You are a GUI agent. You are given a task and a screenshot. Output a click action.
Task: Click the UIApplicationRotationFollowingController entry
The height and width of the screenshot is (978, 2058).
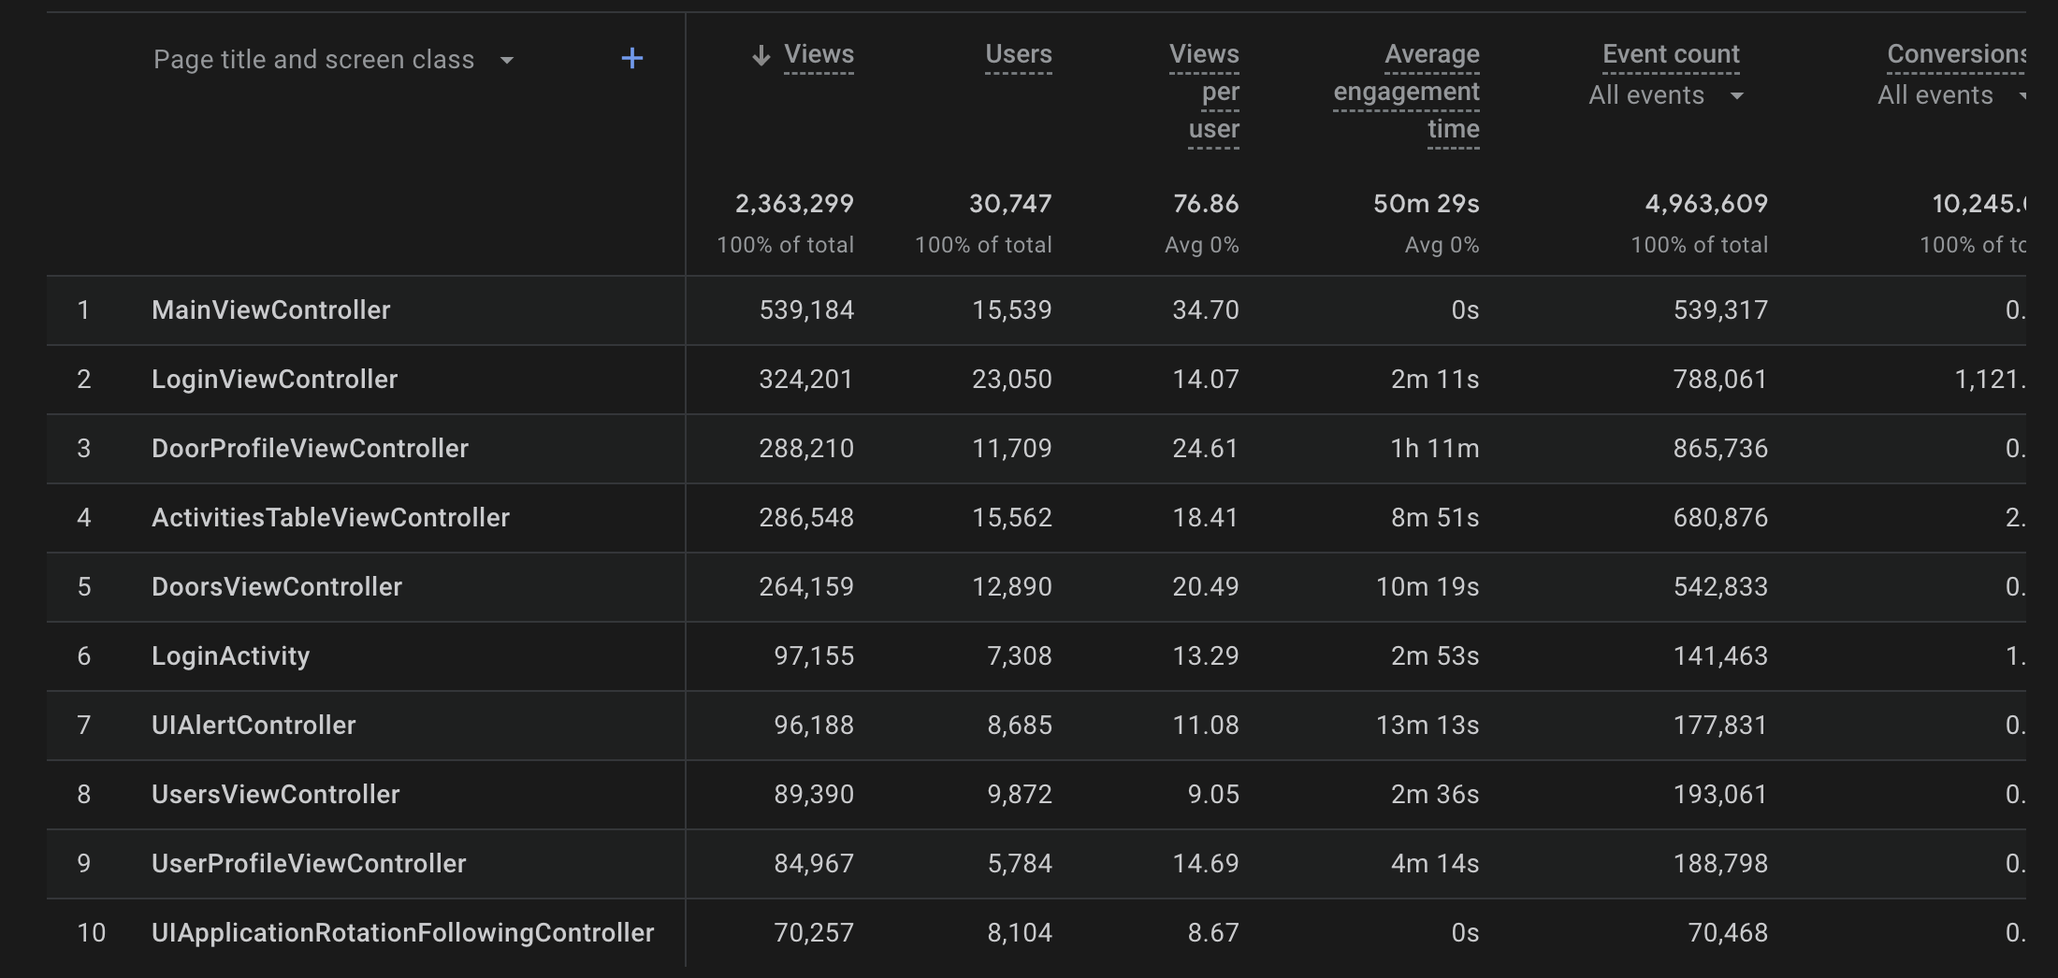(403, 933)
